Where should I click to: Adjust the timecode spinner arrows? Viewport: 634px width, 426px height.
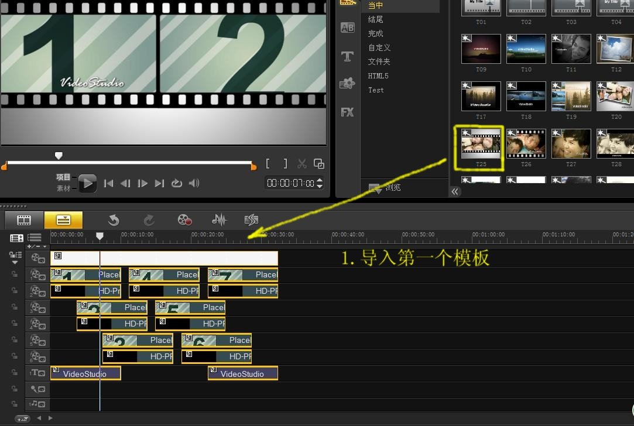point(319,183)
